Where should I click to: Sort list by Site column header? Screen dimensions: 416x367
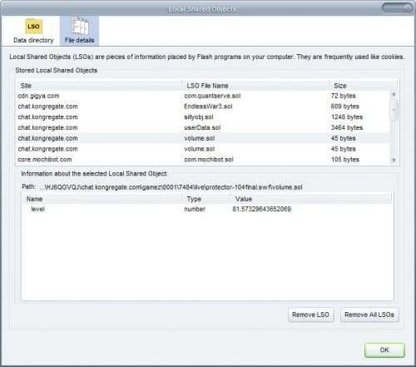(x=99, y=86)
